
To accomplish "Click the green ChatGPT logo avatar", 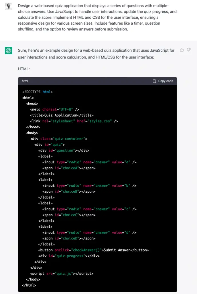I will point(8,51).
